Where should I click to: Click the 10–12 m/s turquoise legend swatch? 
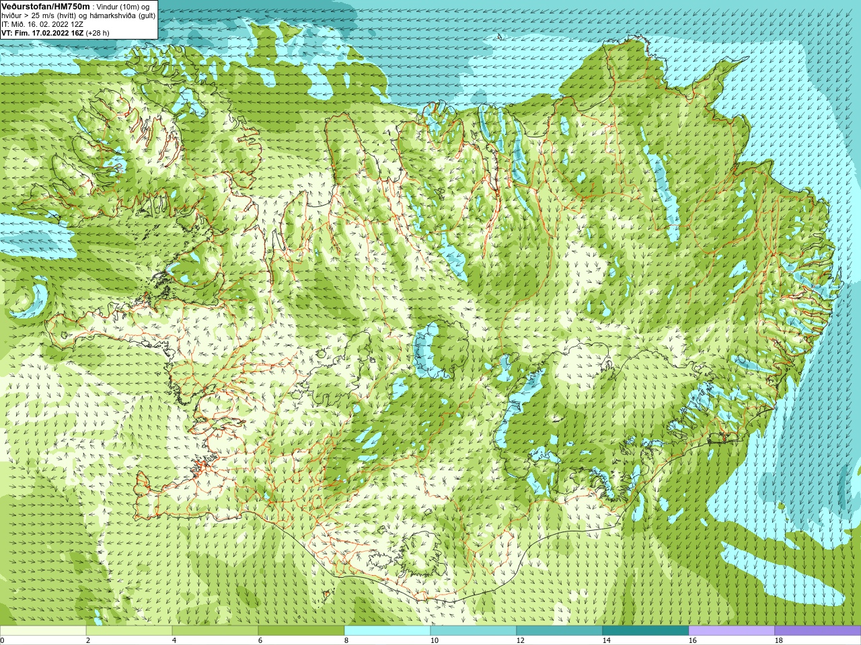[x=474, y=631]
